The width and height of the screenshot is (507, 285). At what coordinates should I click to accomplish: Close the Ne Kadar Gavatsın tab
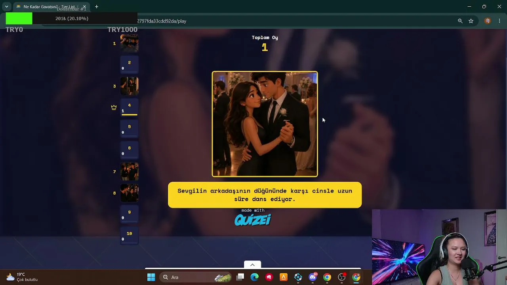tap(84, 7)
